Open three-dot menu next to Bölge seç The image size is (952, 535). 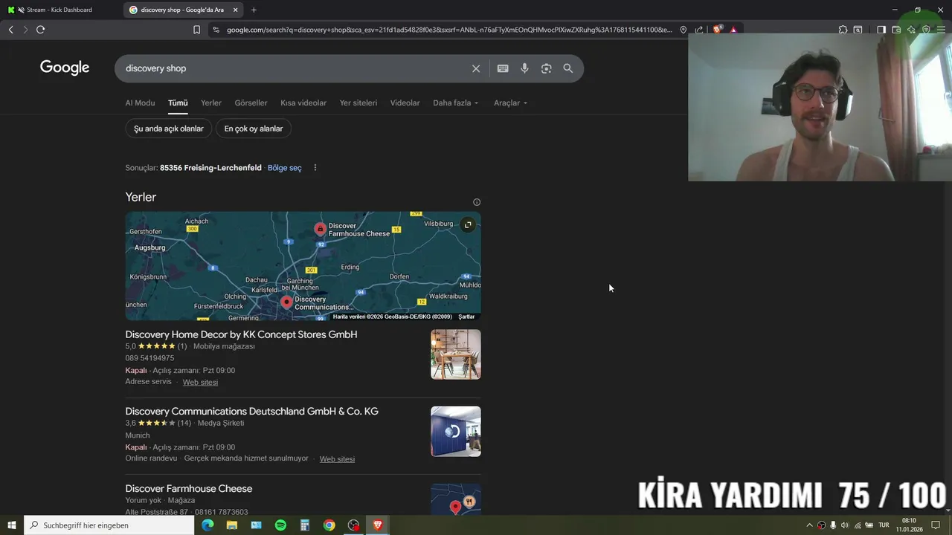click(x=315, y=168)
